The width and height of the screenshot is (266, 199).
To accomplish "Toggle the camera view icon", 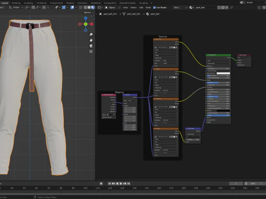I will pos(91,46).
